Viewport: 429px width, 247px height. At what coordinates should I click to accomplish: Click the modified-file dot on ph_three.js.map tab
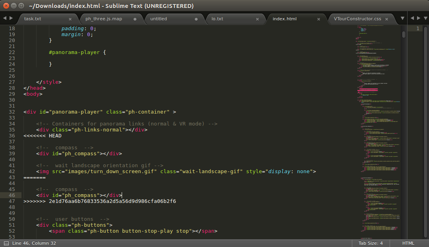click(x=135, y=19)
